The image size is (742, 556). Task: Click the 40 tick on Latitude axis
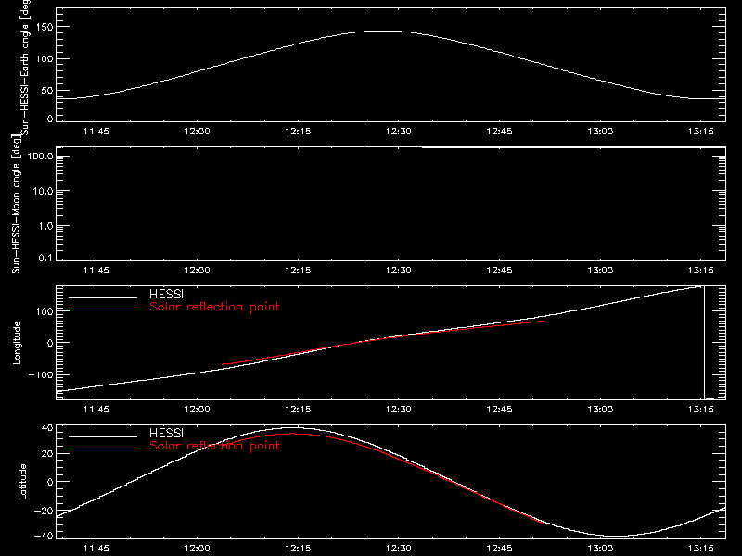48,428
